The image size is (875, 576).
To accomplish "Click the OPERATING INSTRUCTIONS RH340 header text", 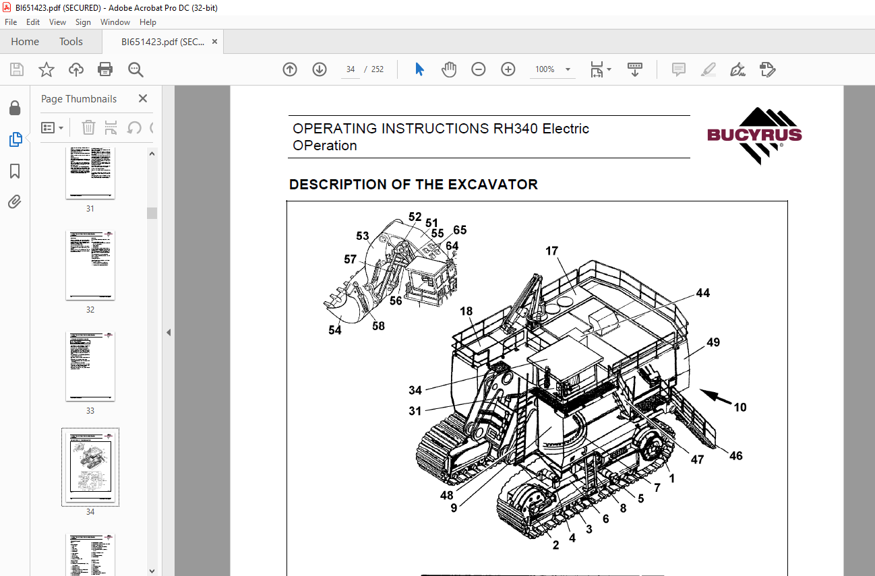I will [x=441, y=137].
